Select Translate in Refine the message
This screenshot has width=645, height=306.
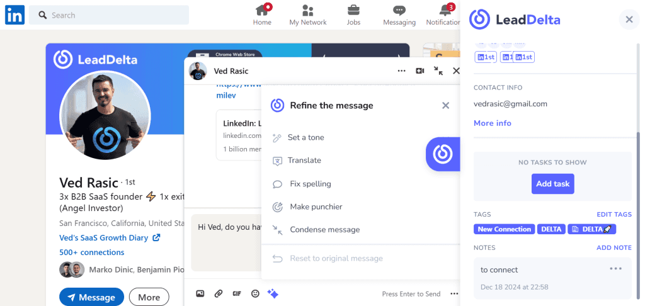[x=304, y=161]
